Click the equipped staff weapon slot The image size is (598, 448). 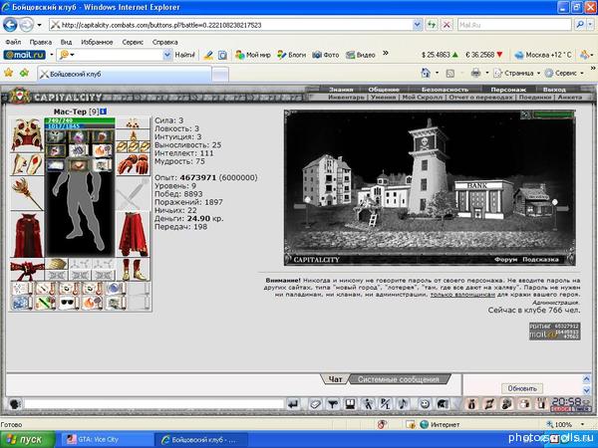(27, 194)
